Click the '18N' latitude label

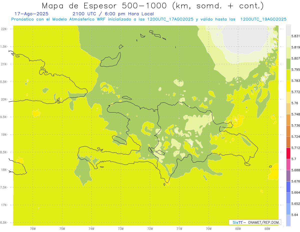4,170
